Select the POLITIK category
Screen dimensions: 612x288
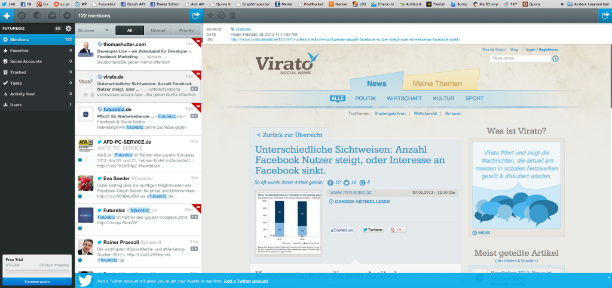365,98
